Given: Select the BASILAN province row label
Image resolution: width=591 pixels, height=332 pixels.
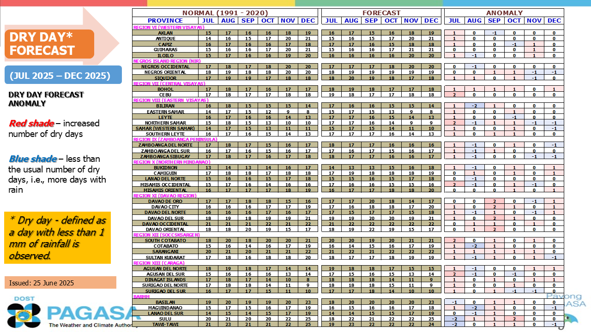Looking at the screenshot, I should 165,302.
